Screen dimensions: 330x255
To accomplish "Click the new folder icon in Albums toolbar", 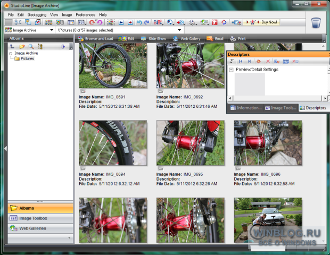I will (x=22, y=46).
